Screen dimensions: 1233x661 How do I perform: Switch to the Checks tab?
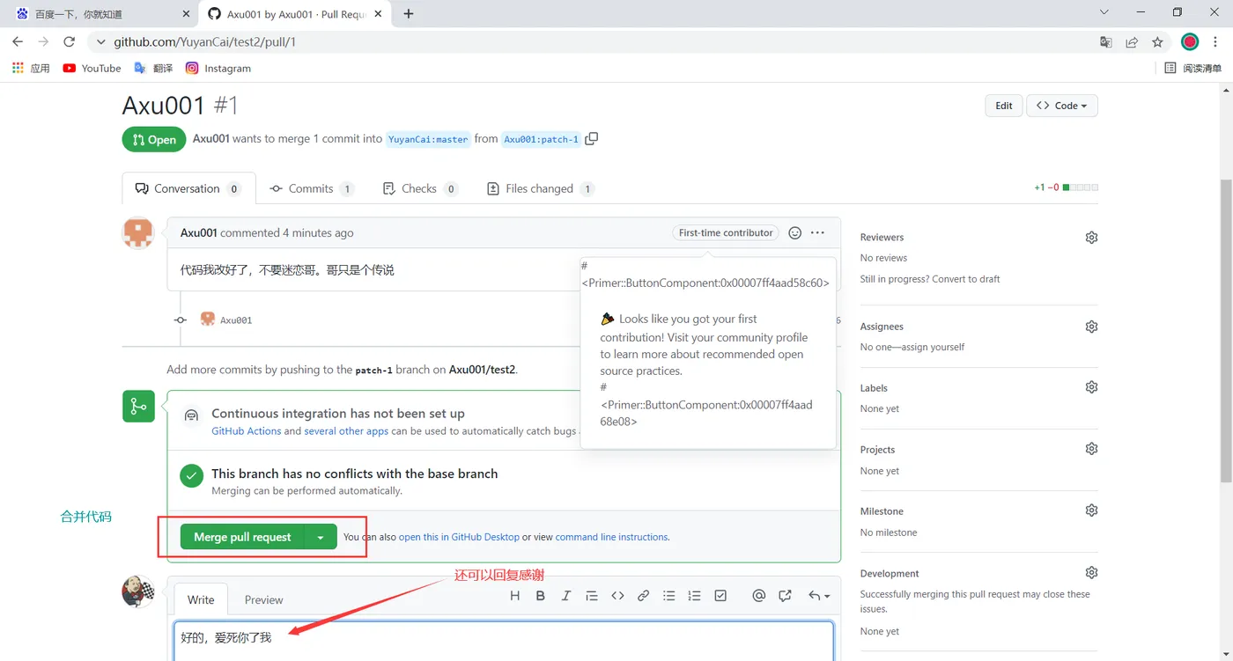point(420,188)
